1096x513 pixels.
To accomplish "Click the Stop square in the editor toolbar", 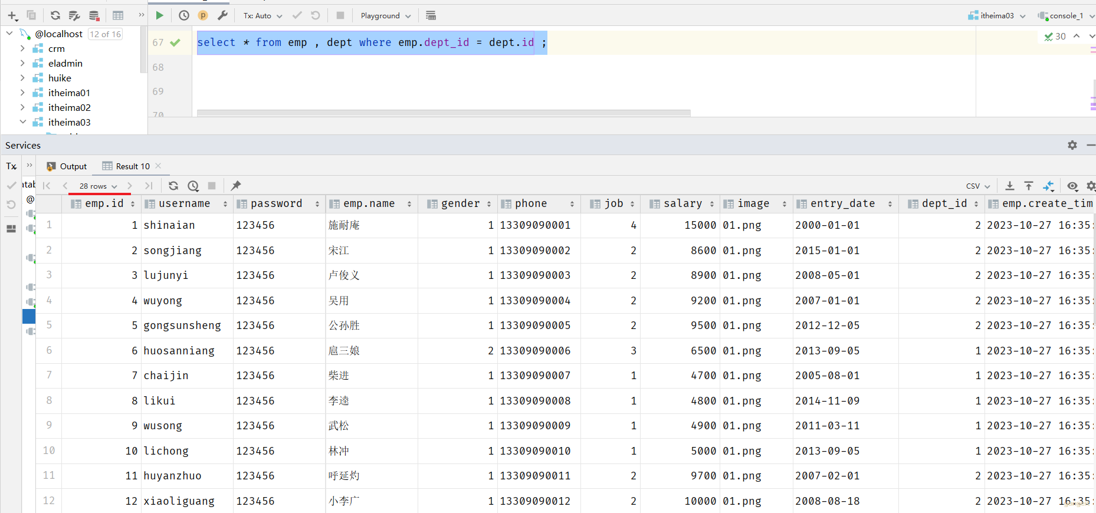I will 340,15.
